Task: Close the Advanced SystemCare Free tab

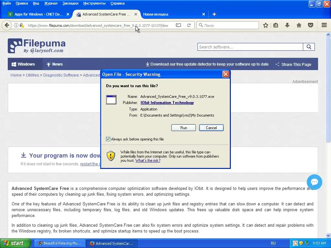Action: [x=136, y=14]
